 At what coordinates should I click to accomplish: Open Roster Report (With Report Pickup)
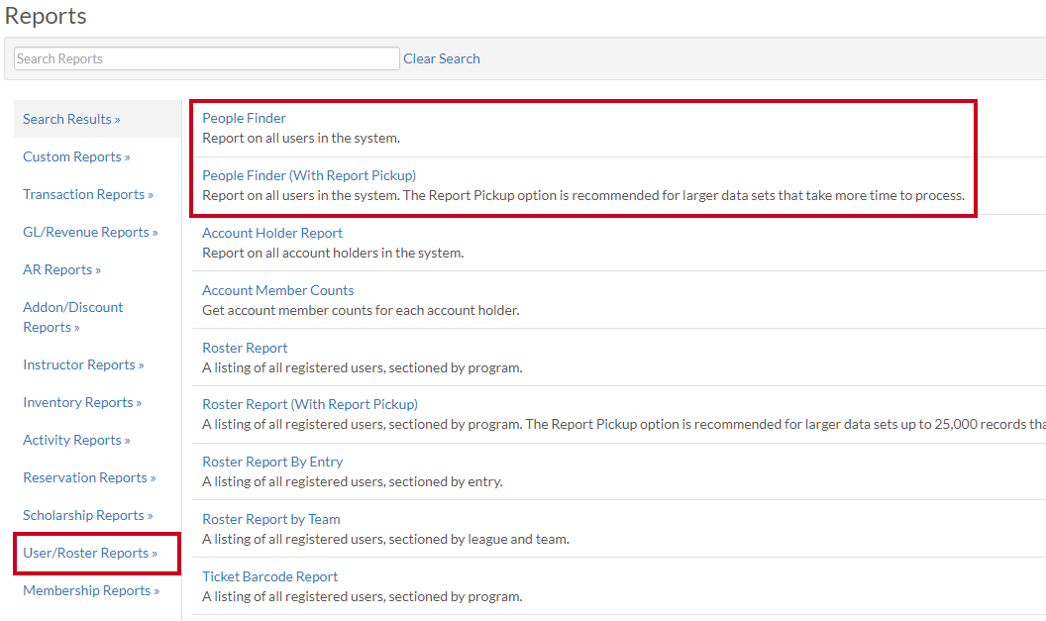(x=310, y=404)
